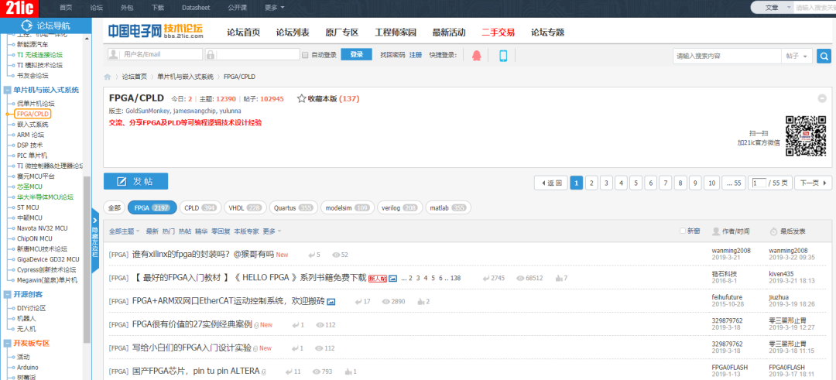Select the verilog tag filter
This screenshot has width=836, height=380.
400,208
